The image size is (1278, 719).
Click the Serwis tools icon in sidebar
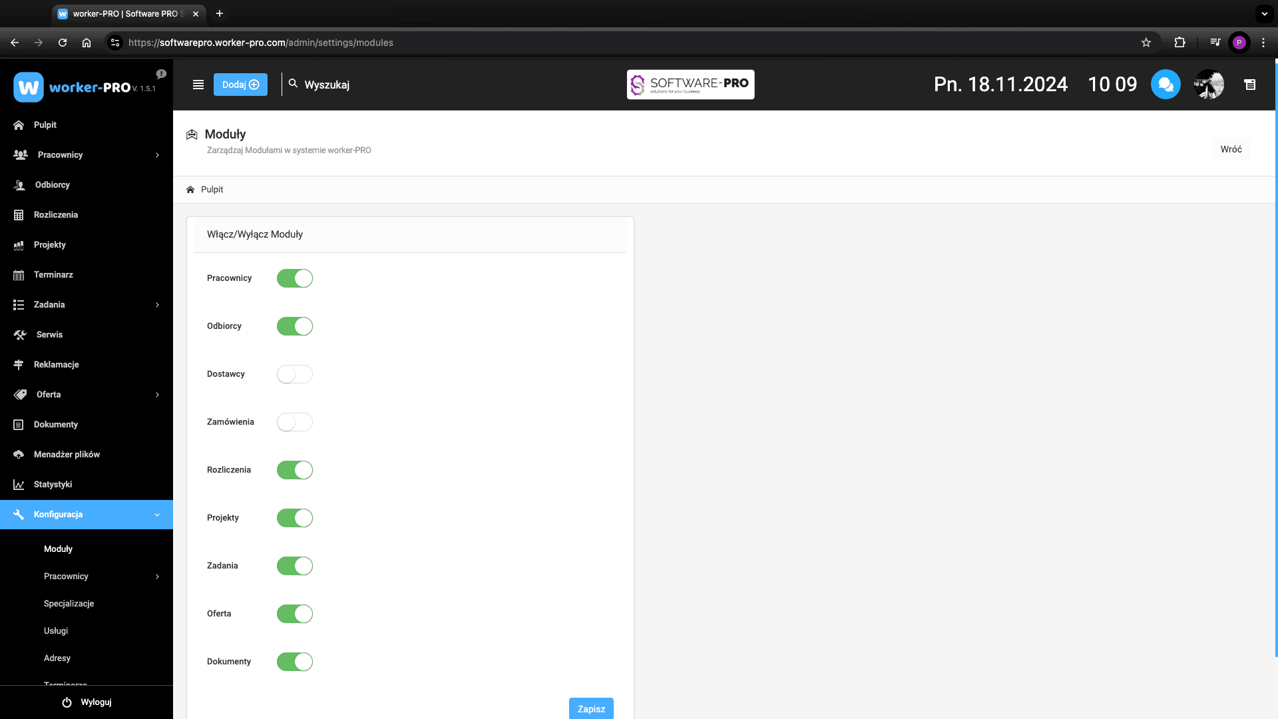click(20, 335)
